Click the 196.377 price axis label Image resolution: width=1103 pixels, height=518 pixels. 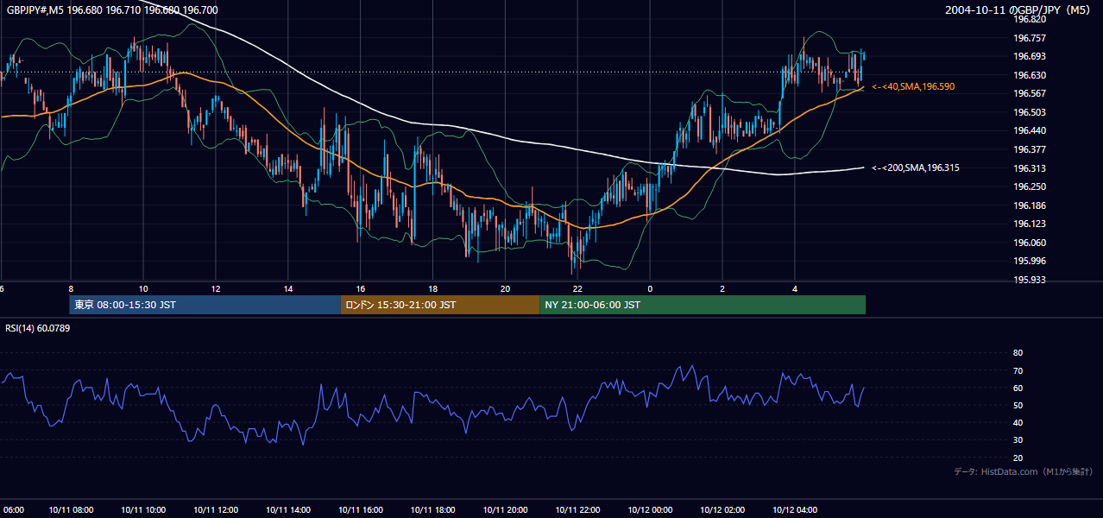[x=1030, y=149]
